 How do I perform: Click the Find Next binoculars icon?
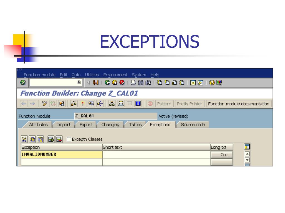tap(148, 83)
